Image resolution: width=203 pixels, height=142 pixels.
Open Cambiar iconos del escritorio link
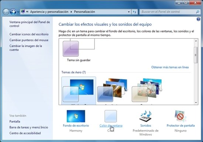29,34
